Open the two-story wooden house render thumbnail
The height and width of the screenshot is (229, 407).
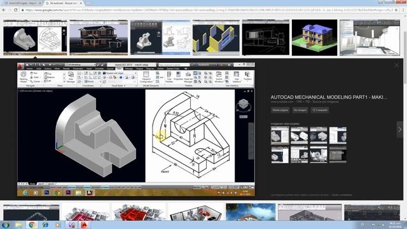(x=99, y=38)
